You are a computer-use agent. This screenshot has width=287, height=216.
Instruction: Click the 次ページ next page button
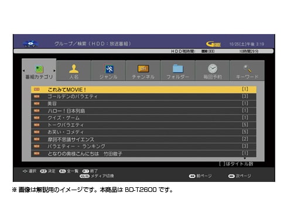(x=240, y=176)
